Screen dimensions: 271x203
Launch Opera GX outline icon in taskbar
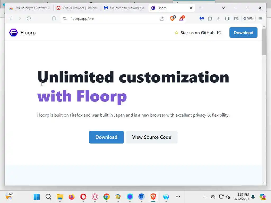click(x=95, y=197)
